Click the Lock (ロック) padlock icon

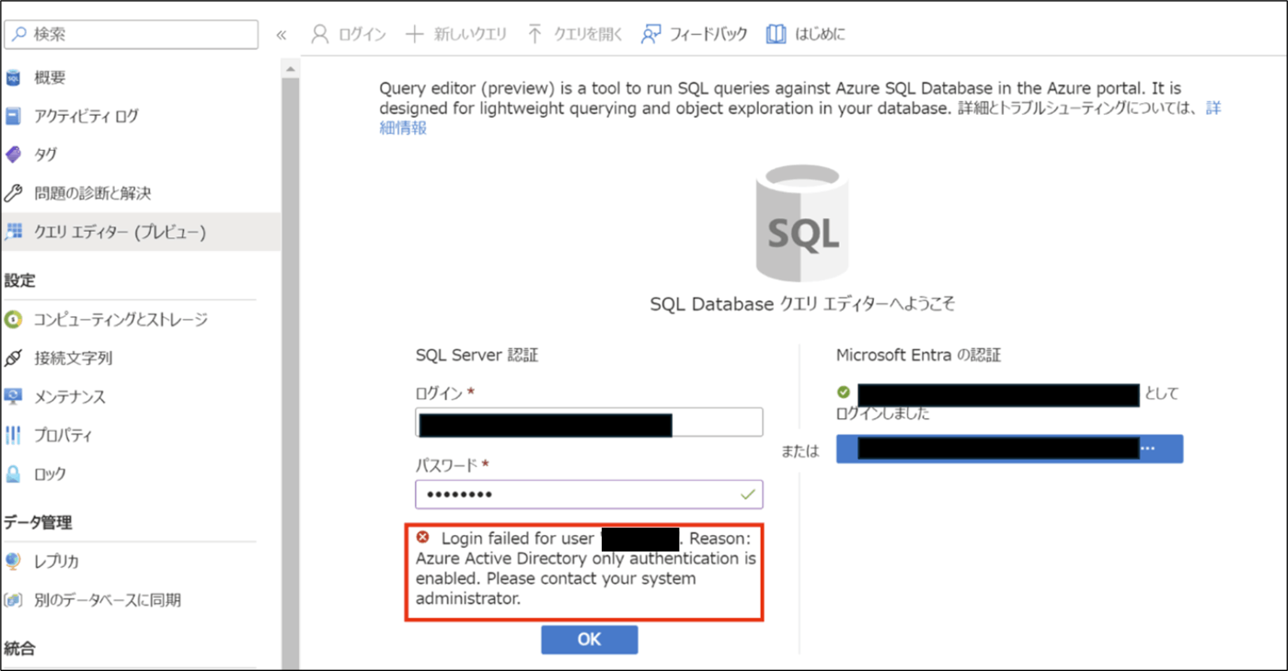pos(13,474)
